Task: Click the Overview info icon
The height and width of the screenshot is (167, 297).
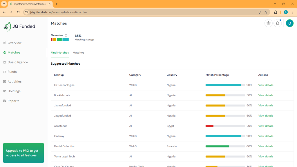Action: 66,35
